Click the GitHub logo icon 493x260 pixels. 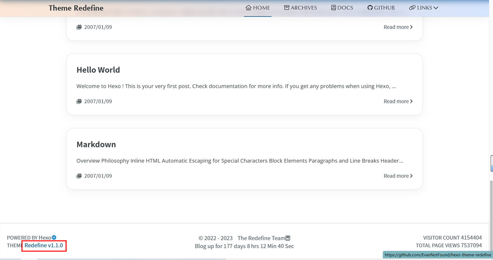370,8
